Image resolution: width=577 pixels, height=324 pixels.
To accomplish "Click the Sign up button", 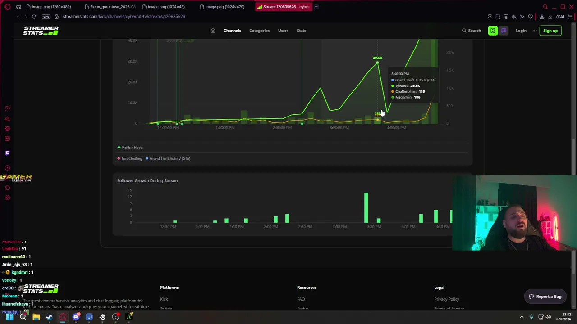I will coord(550,31).
